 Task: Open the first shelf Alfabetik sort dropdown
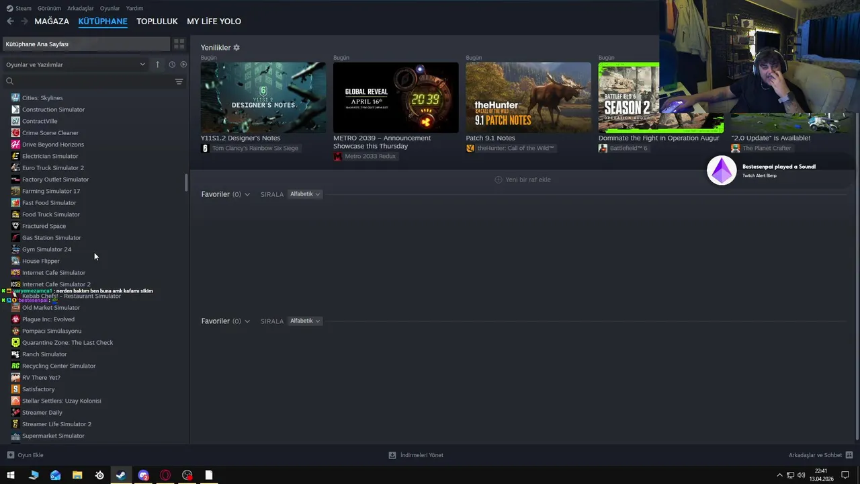click(x=305, y=194)
